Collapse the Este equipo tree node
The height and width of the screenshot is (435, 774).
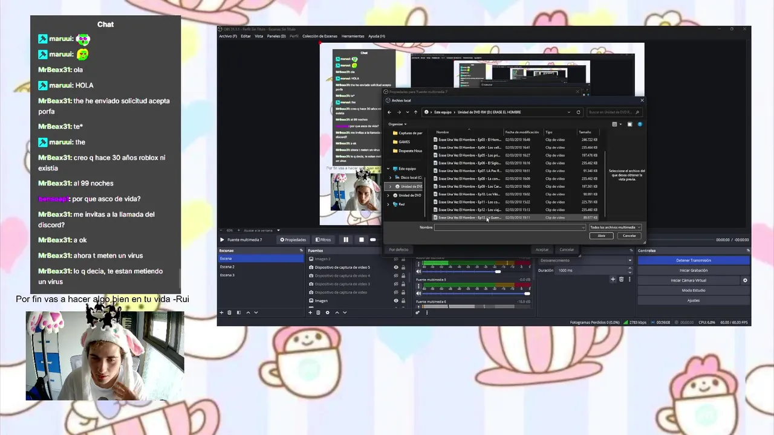point(388,169)
